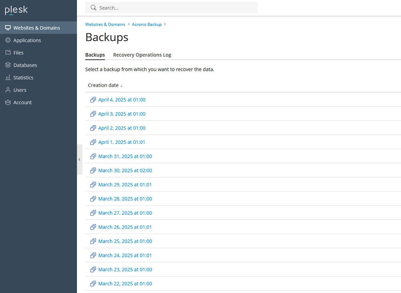The height and width of the screenshot is (293, 401).
Task: Switch to the Recovery Operations Log tab
Action: tap(142, 55)
